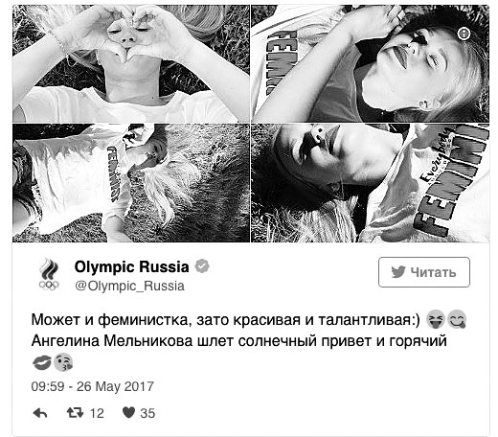Image resolution: width=498 pixels, height=437 pixels.
Task: Click the like count 35
Action: tap(147, 413)
